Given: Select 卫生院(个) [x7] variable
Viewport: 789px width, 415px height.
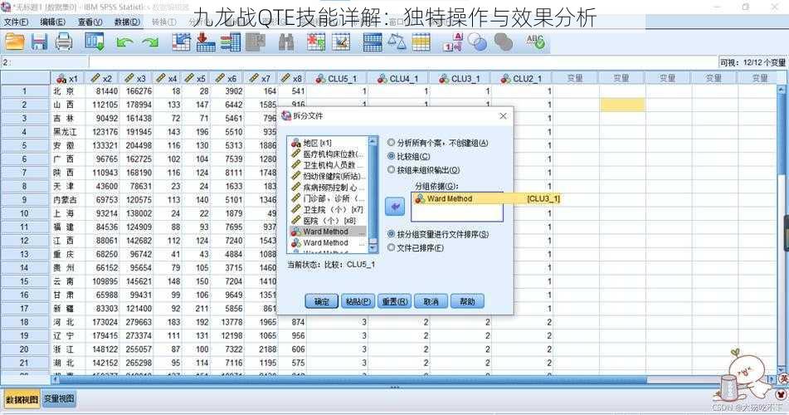Looking at the screenshot, I should (328, 209).
